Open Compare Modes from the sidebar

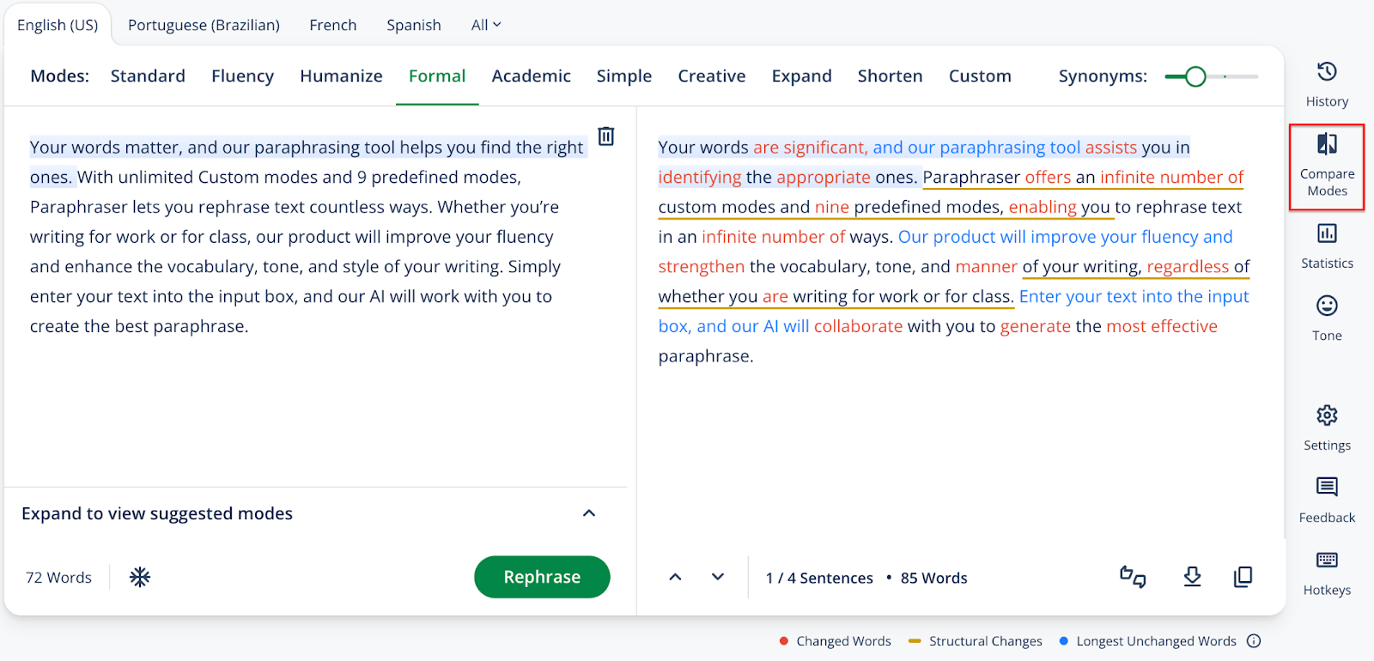(x=1327, y=167)
